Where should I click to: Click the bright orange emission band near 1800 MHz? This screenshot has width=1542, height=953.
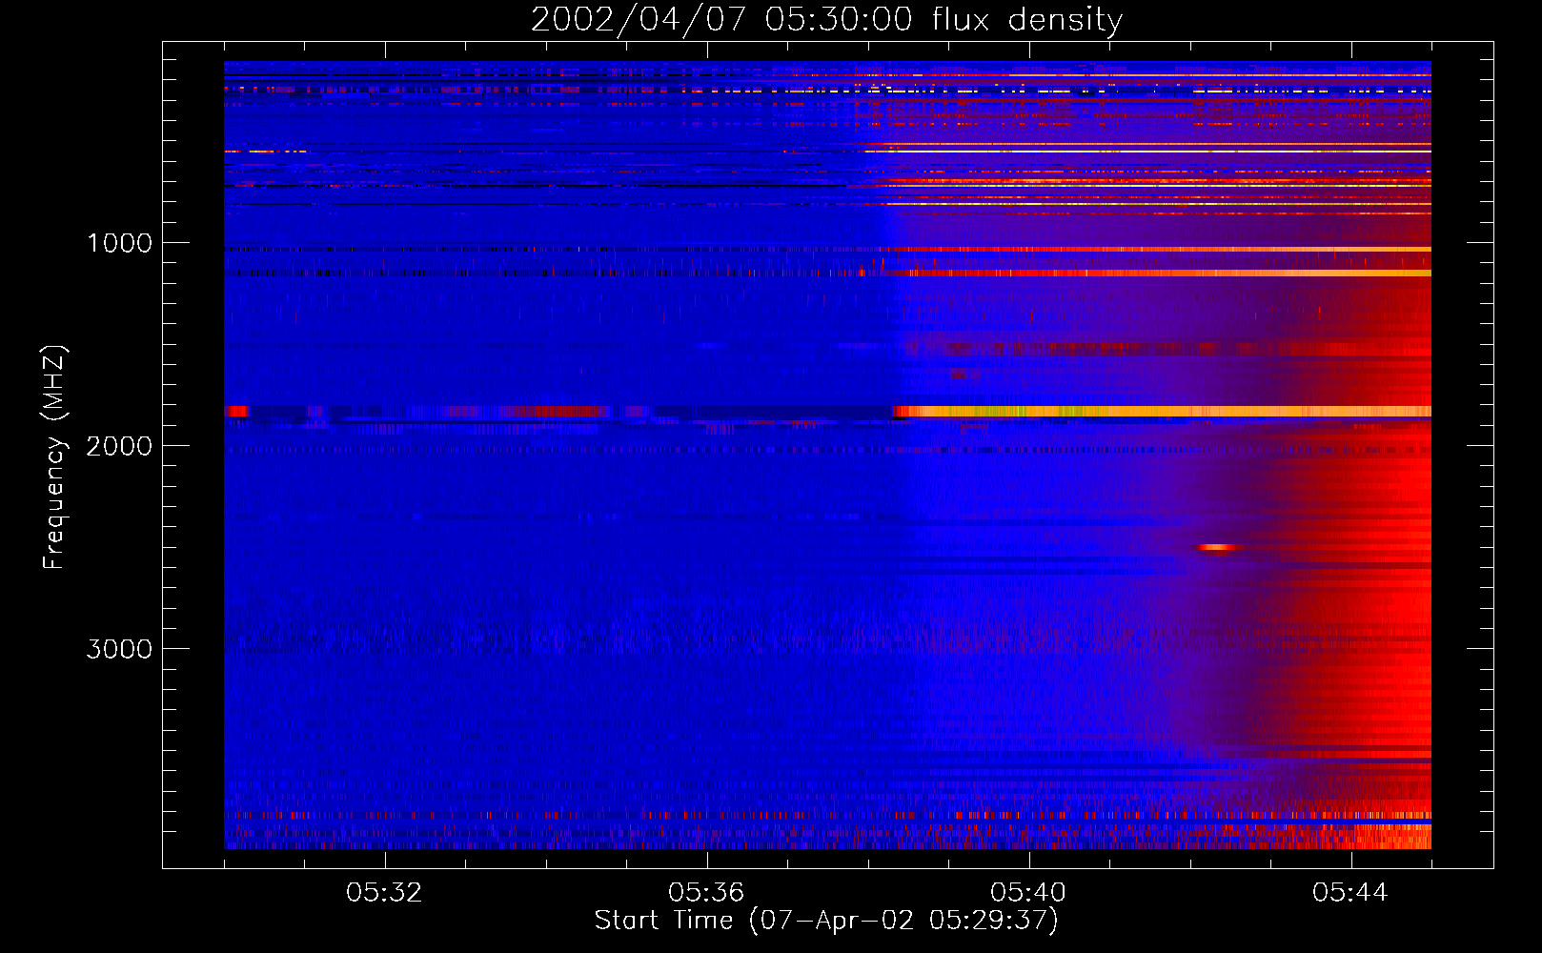pyautogui.click(x=1162, y=412)
